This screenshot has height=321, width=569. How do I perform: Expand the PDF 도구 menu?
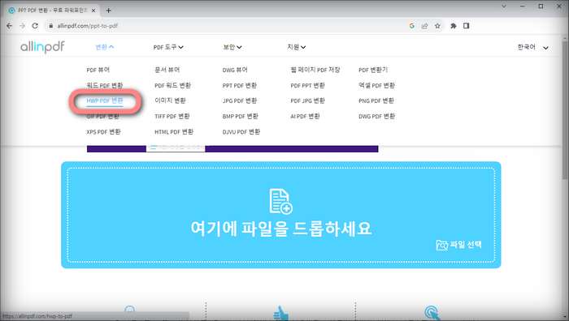168,47
